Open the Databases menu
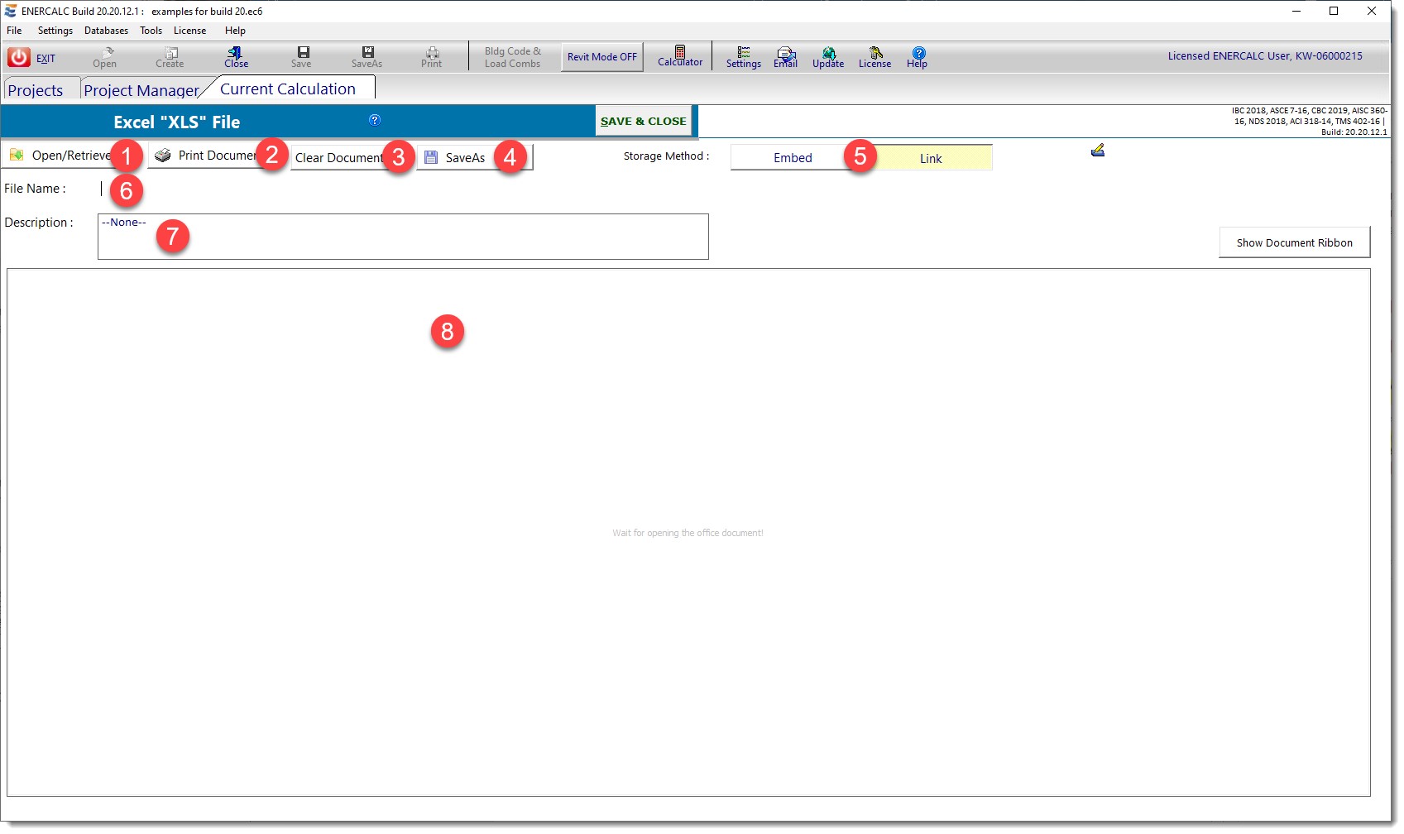1404x834 pixels. (106, 31)
